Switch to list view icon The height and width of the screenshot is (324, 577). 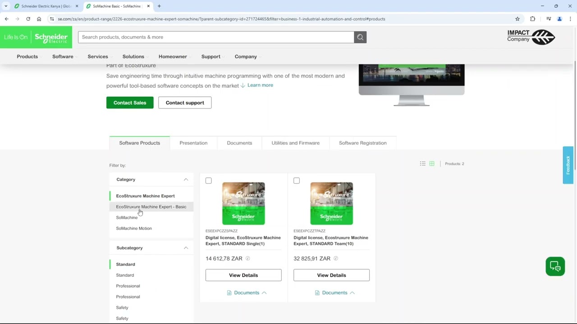click(422, 164)
